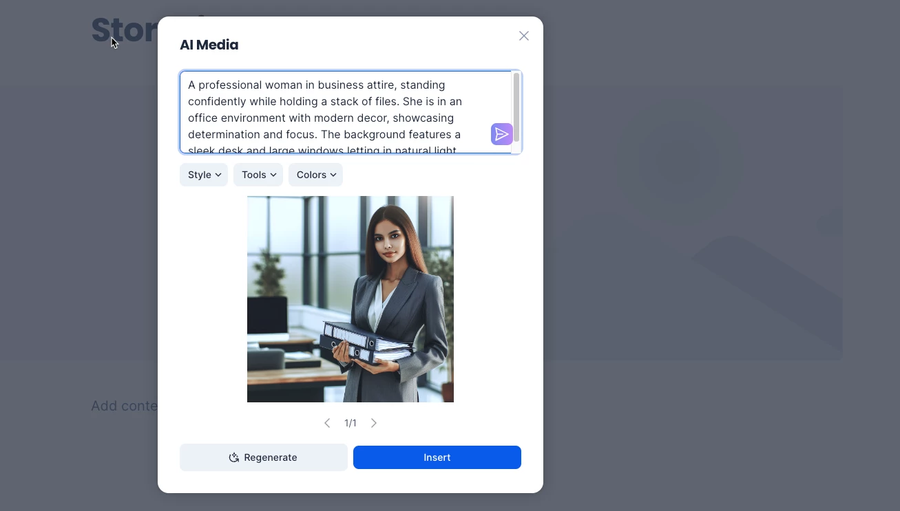Focus the image prompt text field

(x=346, y=112)
